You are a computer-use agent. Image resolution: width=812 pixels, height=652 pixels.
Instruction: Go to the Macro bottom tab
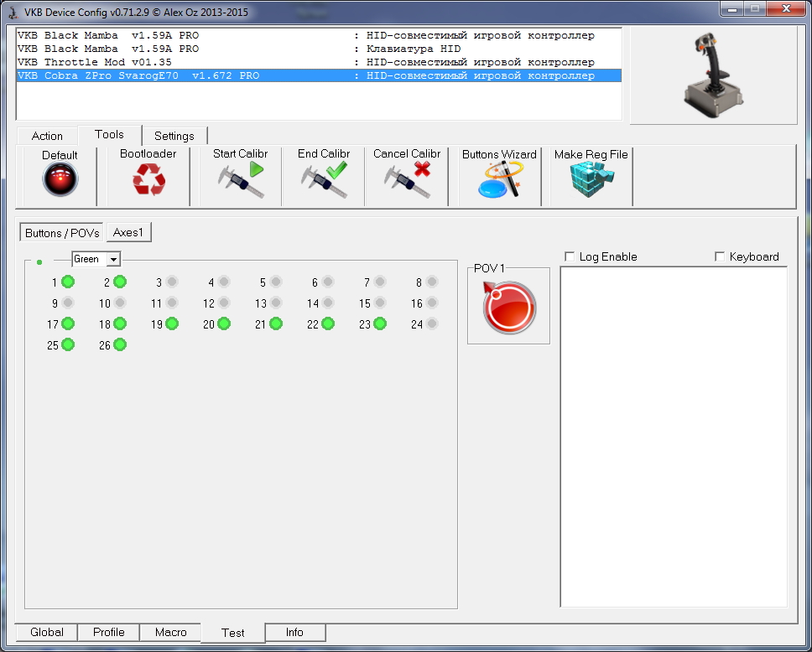(x=170, y=632)
